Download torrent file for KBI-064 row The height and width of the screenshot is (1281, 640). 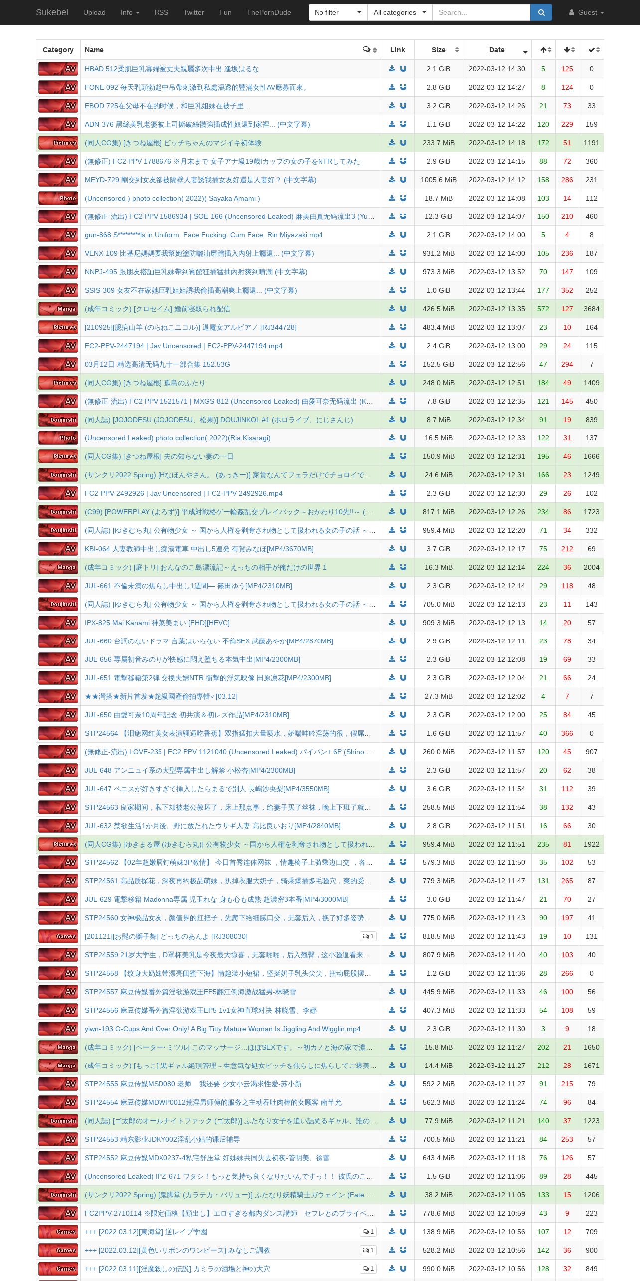coord(392,549)
